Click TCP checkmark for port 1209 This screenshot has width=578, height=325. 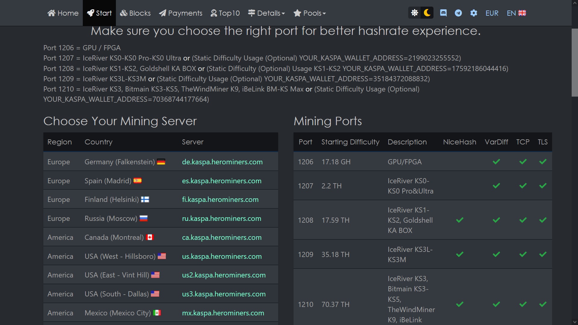click(x=523, y=254)
